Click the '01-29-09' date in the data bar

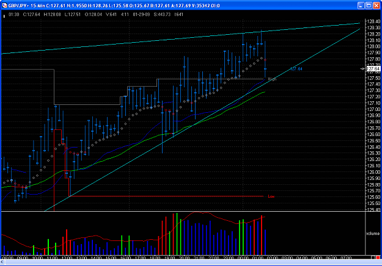coord(141,15)
